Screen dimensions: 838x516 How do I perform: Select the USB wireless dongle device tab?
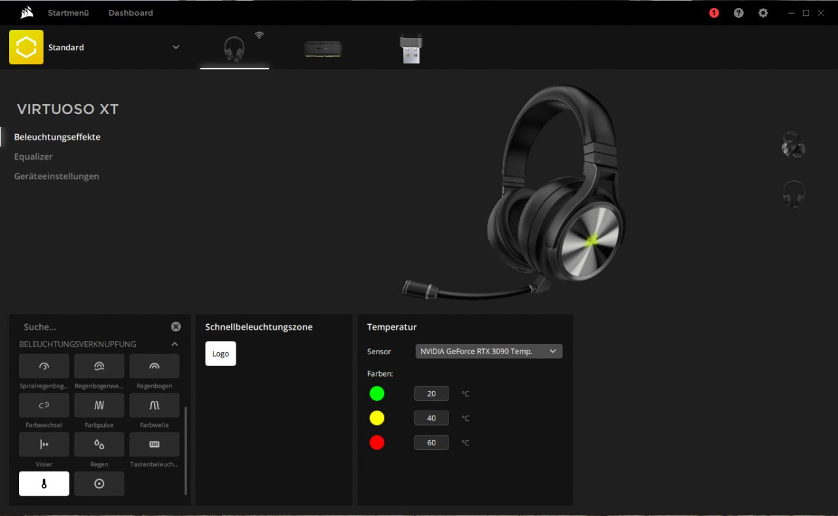pos(410,49)
